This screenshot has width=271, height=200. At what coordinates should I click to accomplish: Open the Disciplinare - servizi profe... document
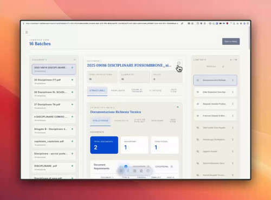tap(54, 155)
